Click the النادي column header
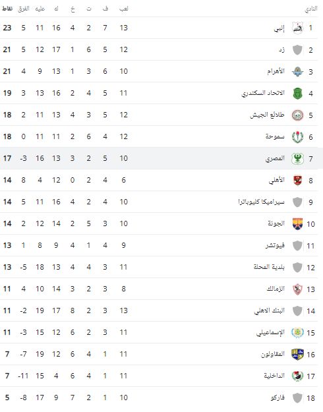Image resolution: width=323 pixels, height=412 pixels. click(x=311, y=9)
